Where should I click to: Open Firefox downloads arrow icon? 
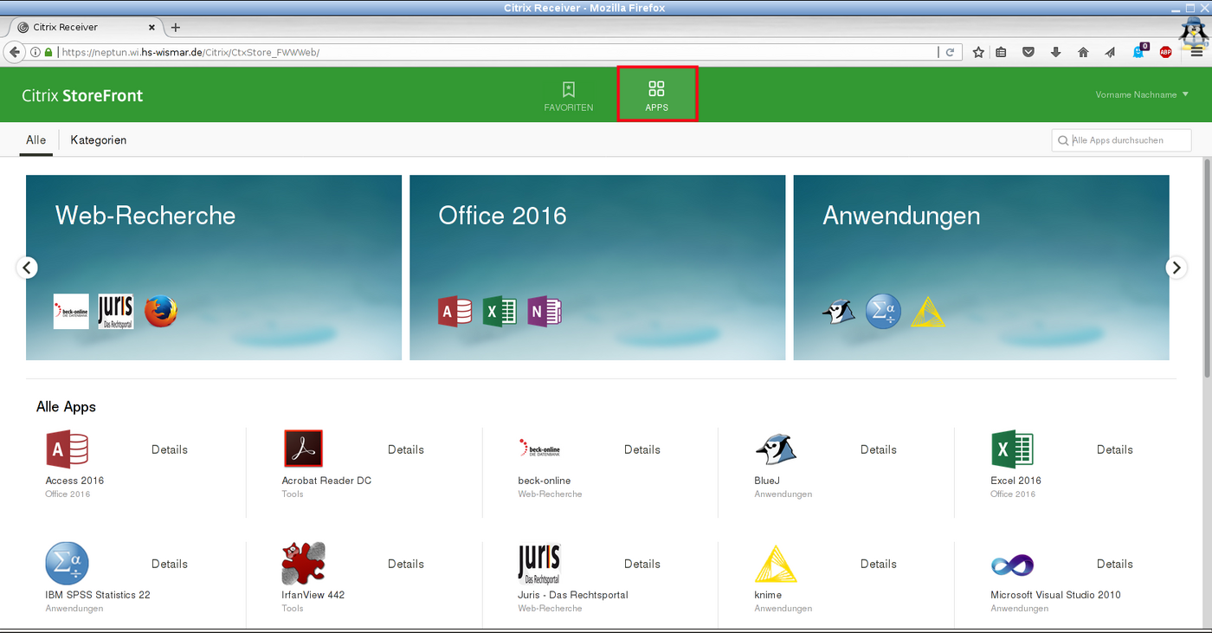[x=1055, y=52]
